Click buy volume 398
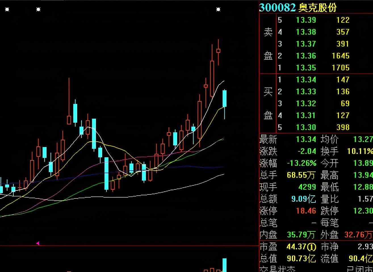Image resolution: width=373 pixels, height=272 pixels. [343, 127]
